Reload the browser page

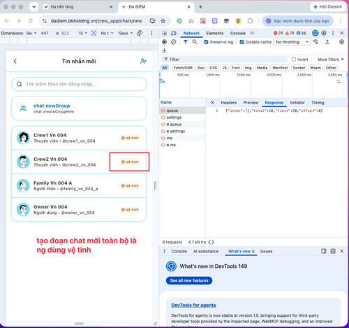tap(30, 21)
